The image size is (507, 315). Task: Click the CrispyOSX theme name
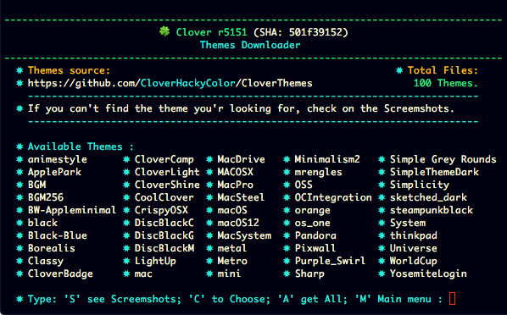[161, 210]
